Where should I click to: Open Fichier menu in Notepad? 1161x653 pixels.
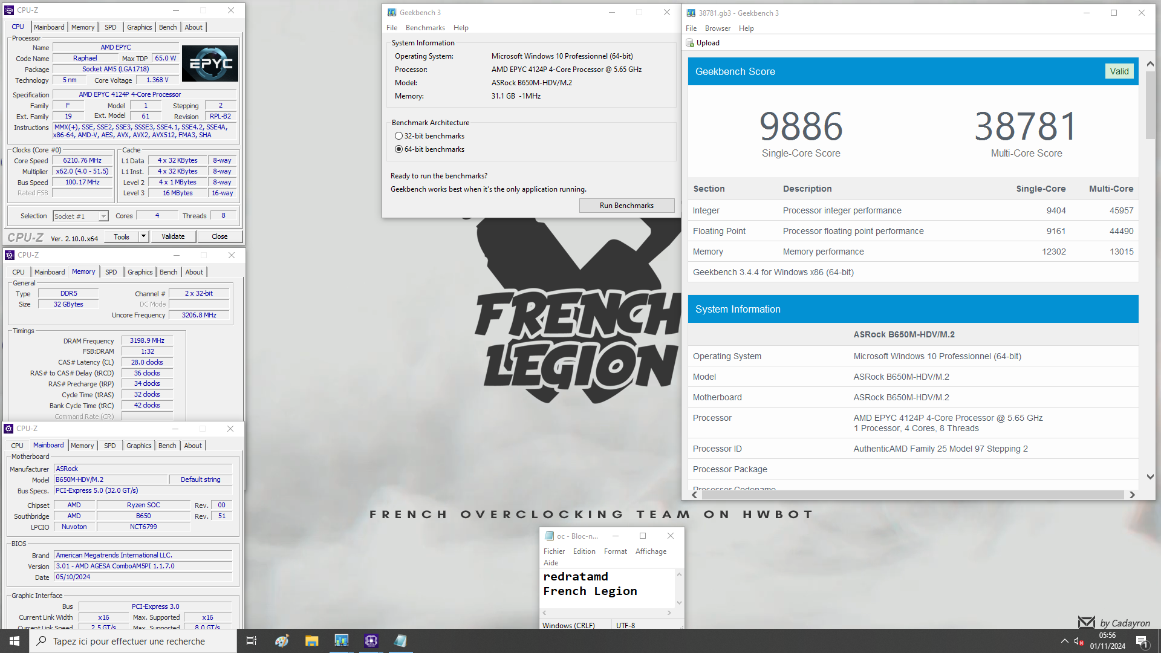point(554,551)
